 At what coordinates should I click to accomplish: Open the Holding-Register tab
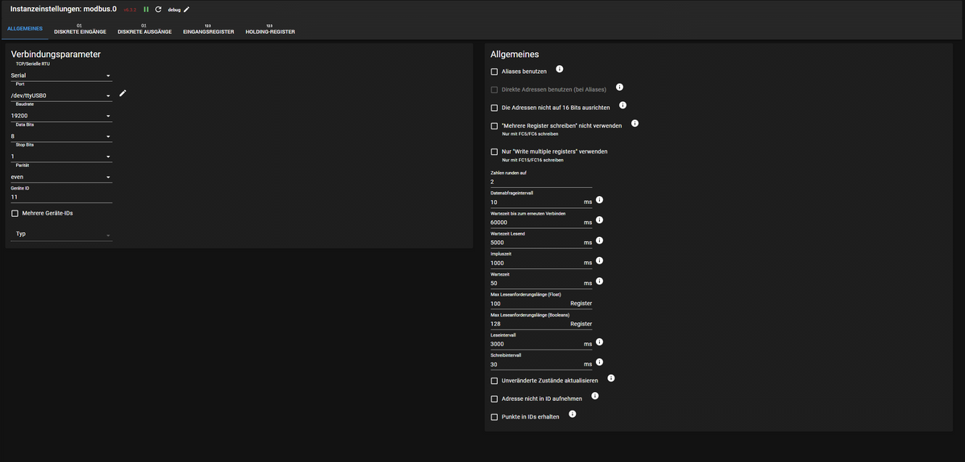270,30
